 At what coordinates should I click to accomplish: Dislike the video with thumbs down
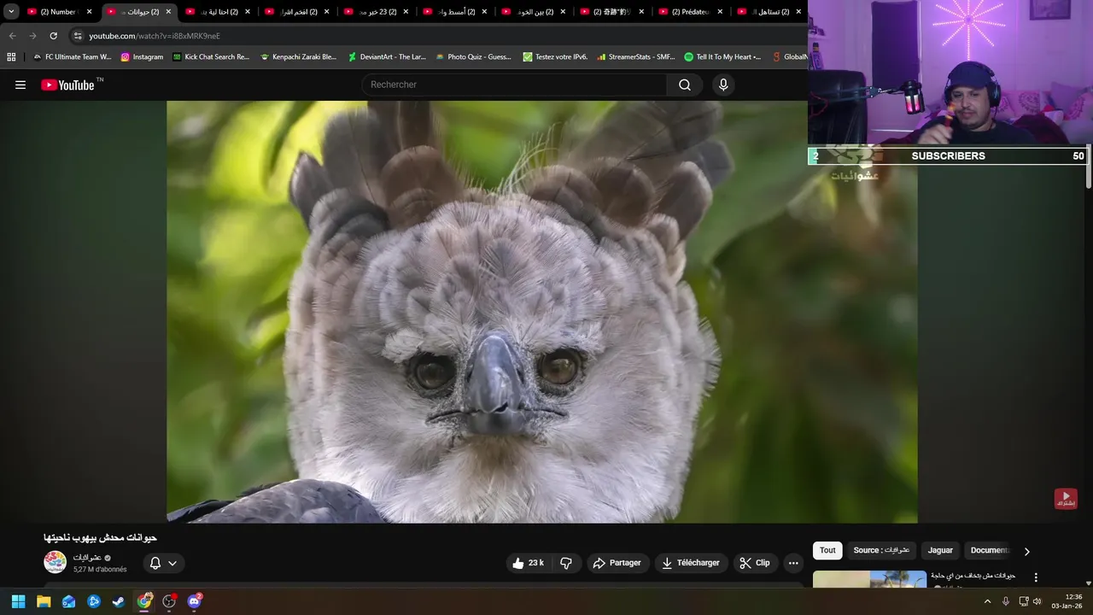click(x=566, y=563)
